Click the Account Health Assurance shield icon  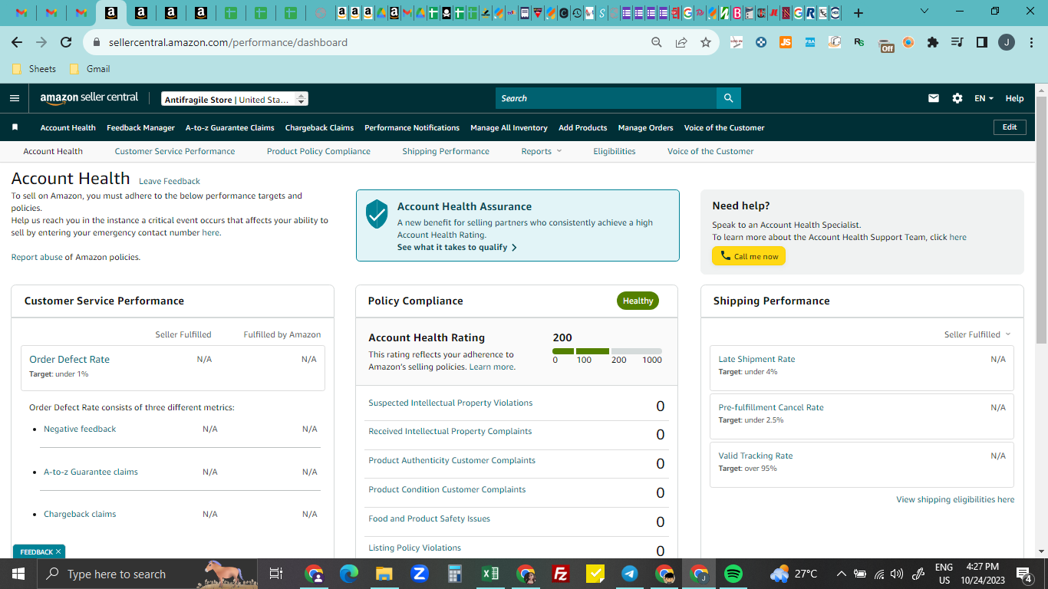pos(377,214)
